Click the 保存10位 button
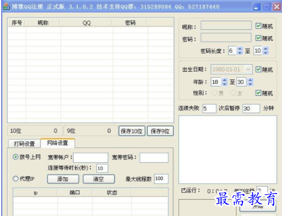 click(132, 131)
